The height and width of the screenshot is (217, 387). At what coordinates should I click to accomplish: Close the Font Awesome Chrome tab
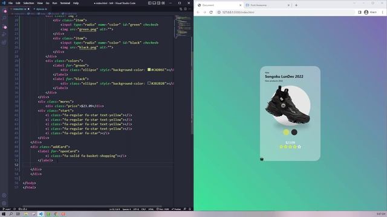pyautogui.click(x=288, y=5)
